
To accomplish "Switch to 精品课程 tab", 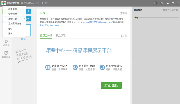I will pos(61,36).
